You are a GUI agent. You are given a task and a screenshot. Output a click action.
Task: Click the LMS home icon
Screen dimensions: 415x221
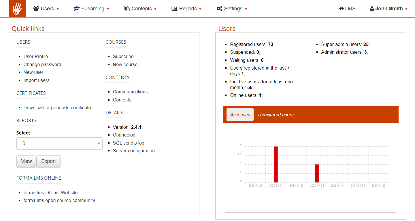(342, 9)
